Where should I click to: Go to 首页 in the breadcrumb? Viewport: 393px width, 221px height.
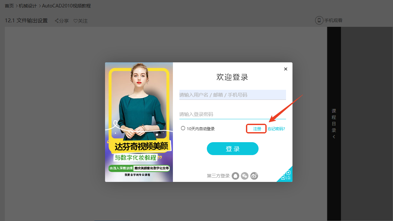click(9, 6)
